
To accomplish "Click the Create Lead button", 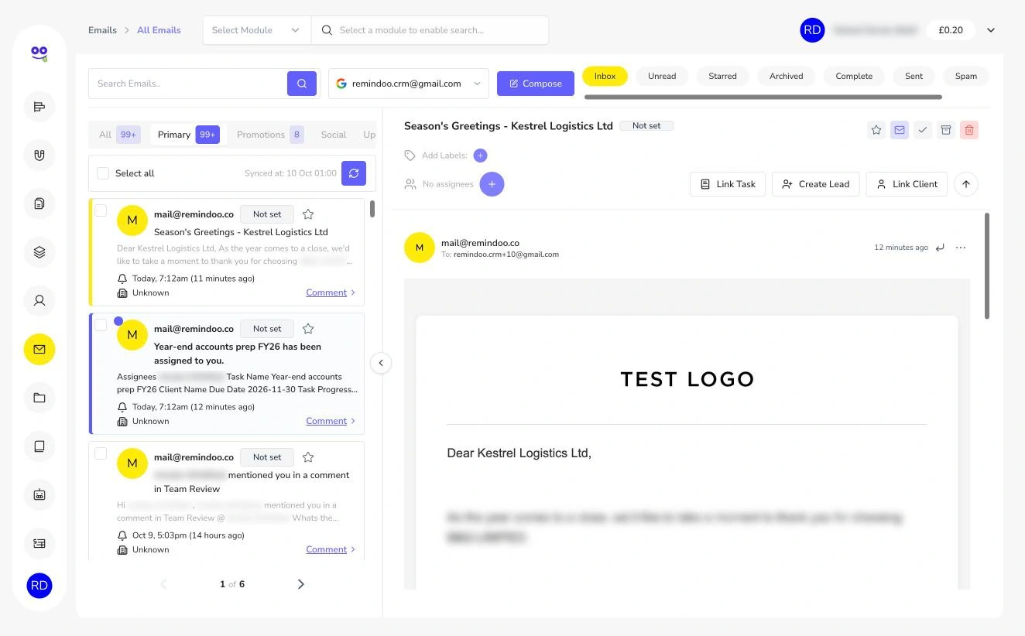I will pos(816,184).
